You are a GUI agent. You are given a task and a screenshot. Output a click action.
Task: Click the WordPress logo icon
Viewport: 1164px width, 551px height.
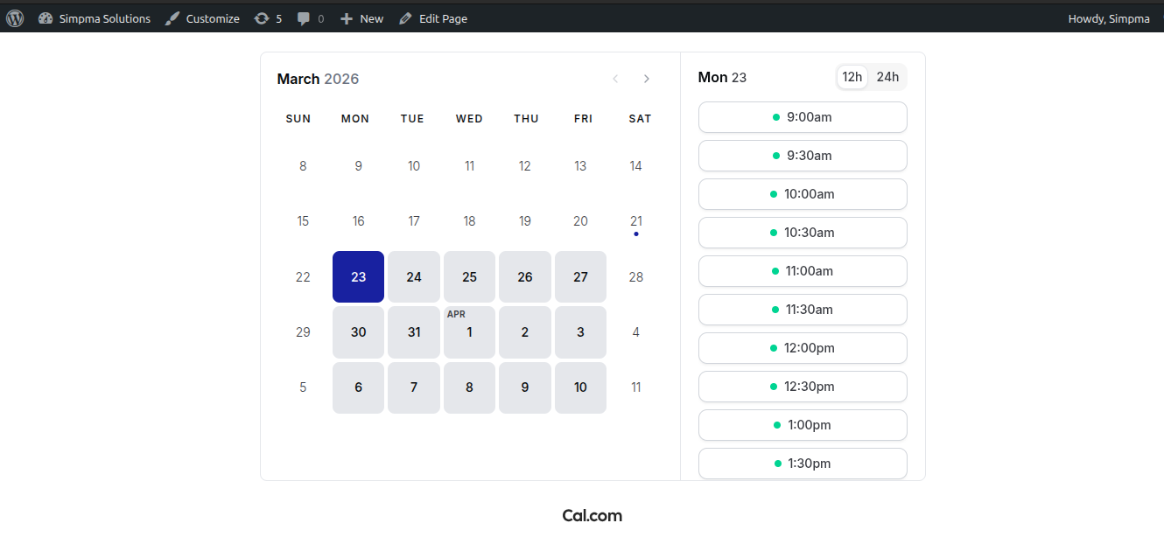[15, 18]
